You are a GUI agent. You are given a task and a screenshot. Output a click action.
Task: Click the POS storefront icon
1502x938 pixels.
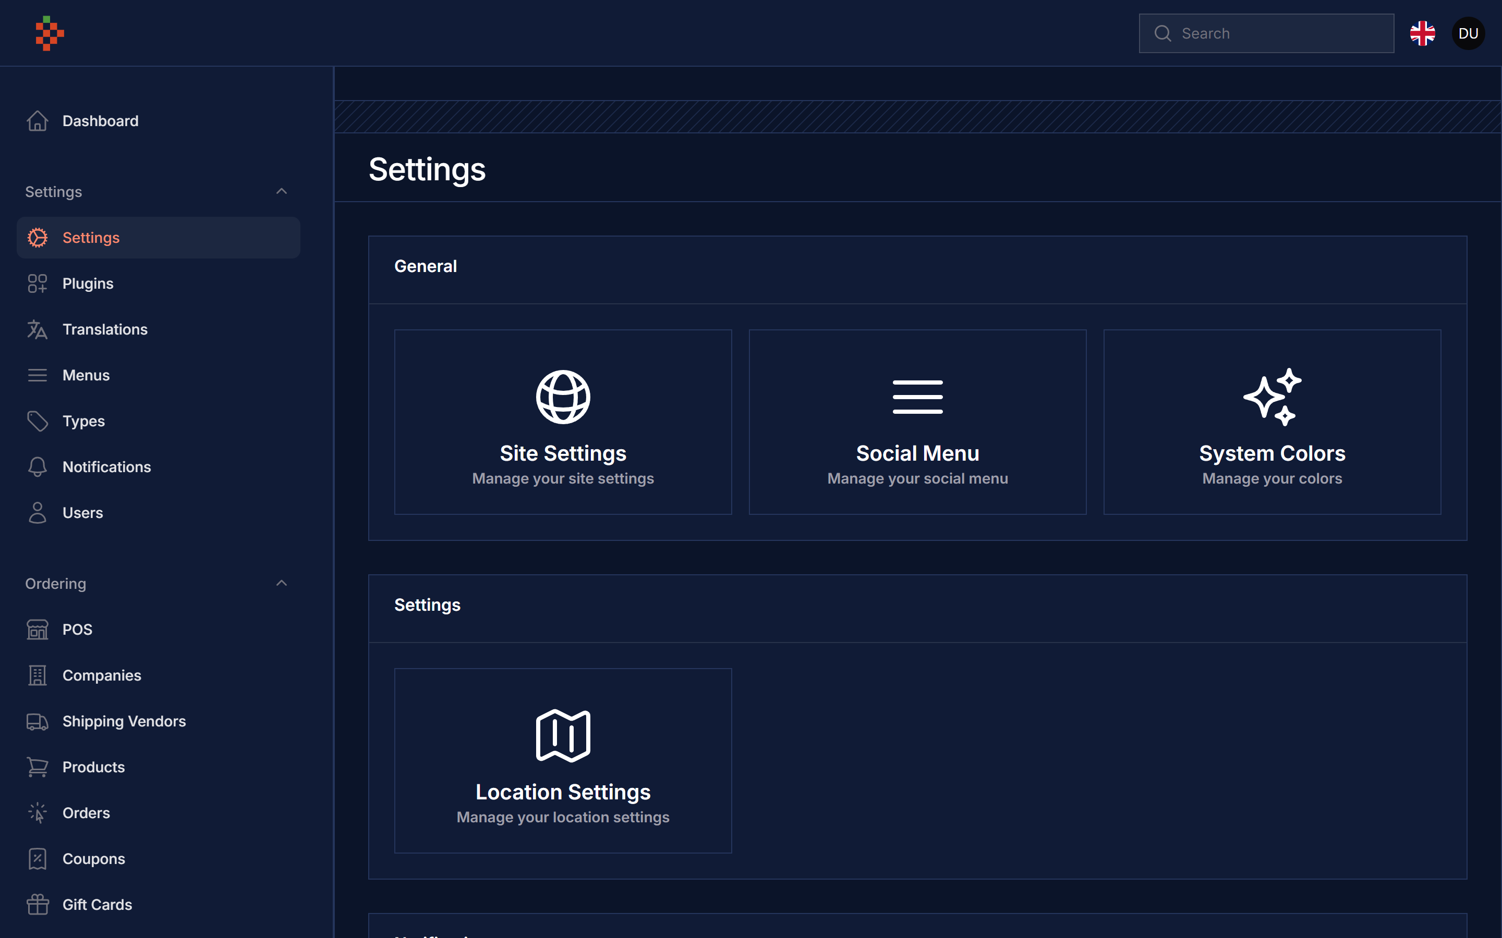coord(37,630)
